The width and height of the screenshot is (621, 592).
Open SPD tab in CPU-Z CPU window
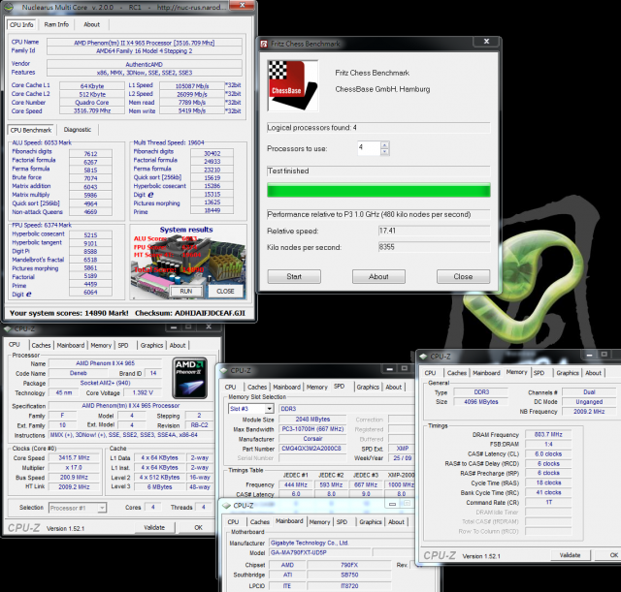pyautogui.click(x=123, y=345)
